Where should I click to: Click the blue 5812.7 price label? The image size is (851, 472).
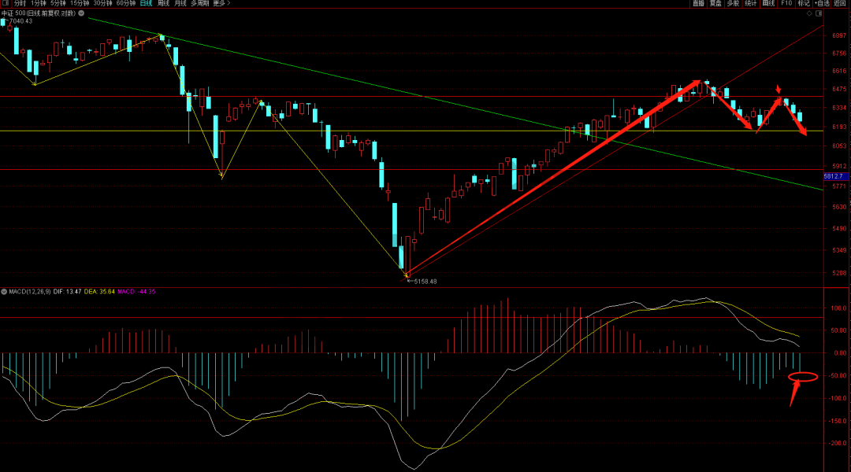click(834, 177)
